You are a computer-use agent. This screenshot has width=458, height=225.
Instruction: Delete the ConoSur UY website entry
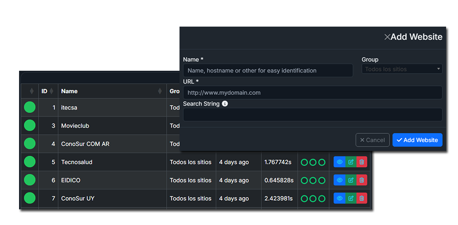pyautogui.click(x=362, y=198)
